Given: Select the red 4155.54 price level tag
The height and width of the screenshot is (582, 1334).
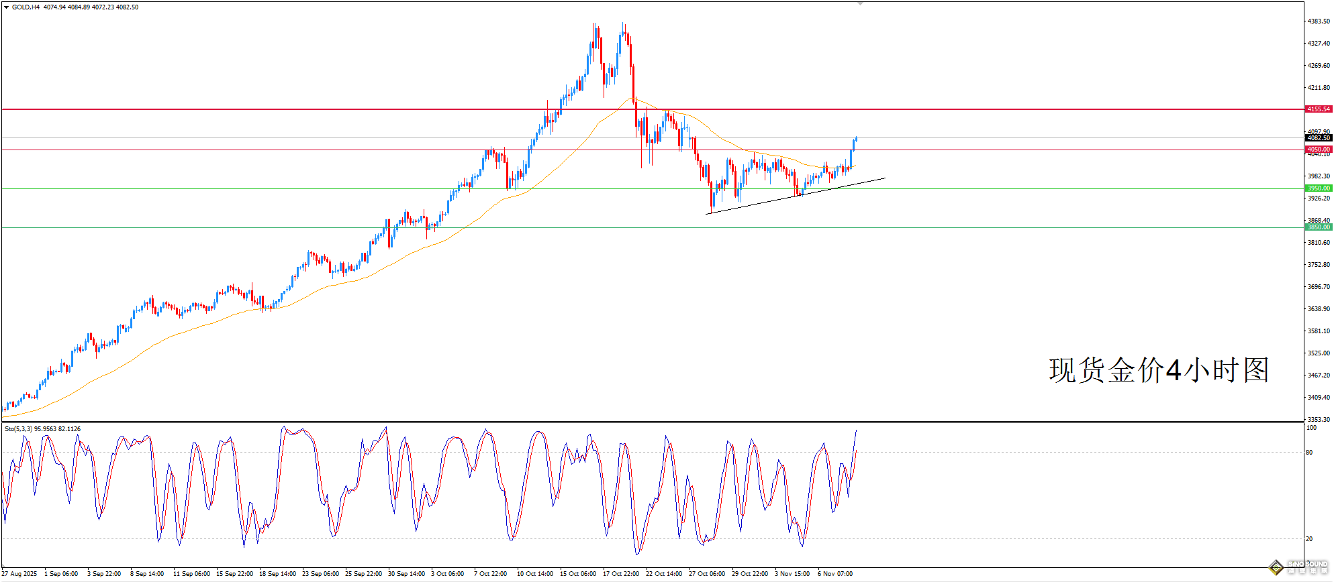Looking at the screenshot, I should pyautogui.click(x=1318, y=109).
